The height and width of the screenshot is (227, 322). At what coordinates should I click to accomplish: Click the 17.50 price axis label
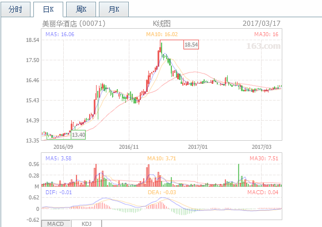click(x=32, y=60)
